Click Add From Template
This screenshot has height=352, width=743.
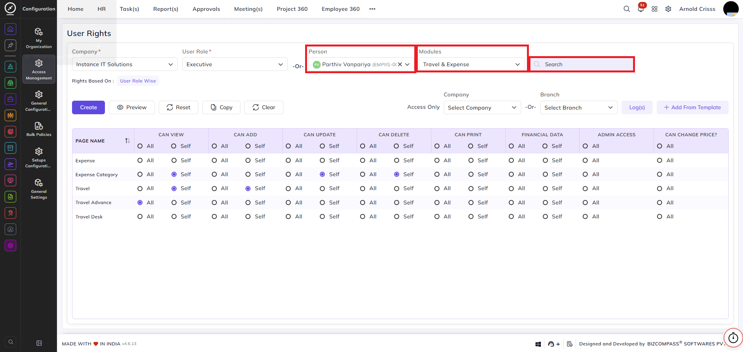[x=692, y=108]
